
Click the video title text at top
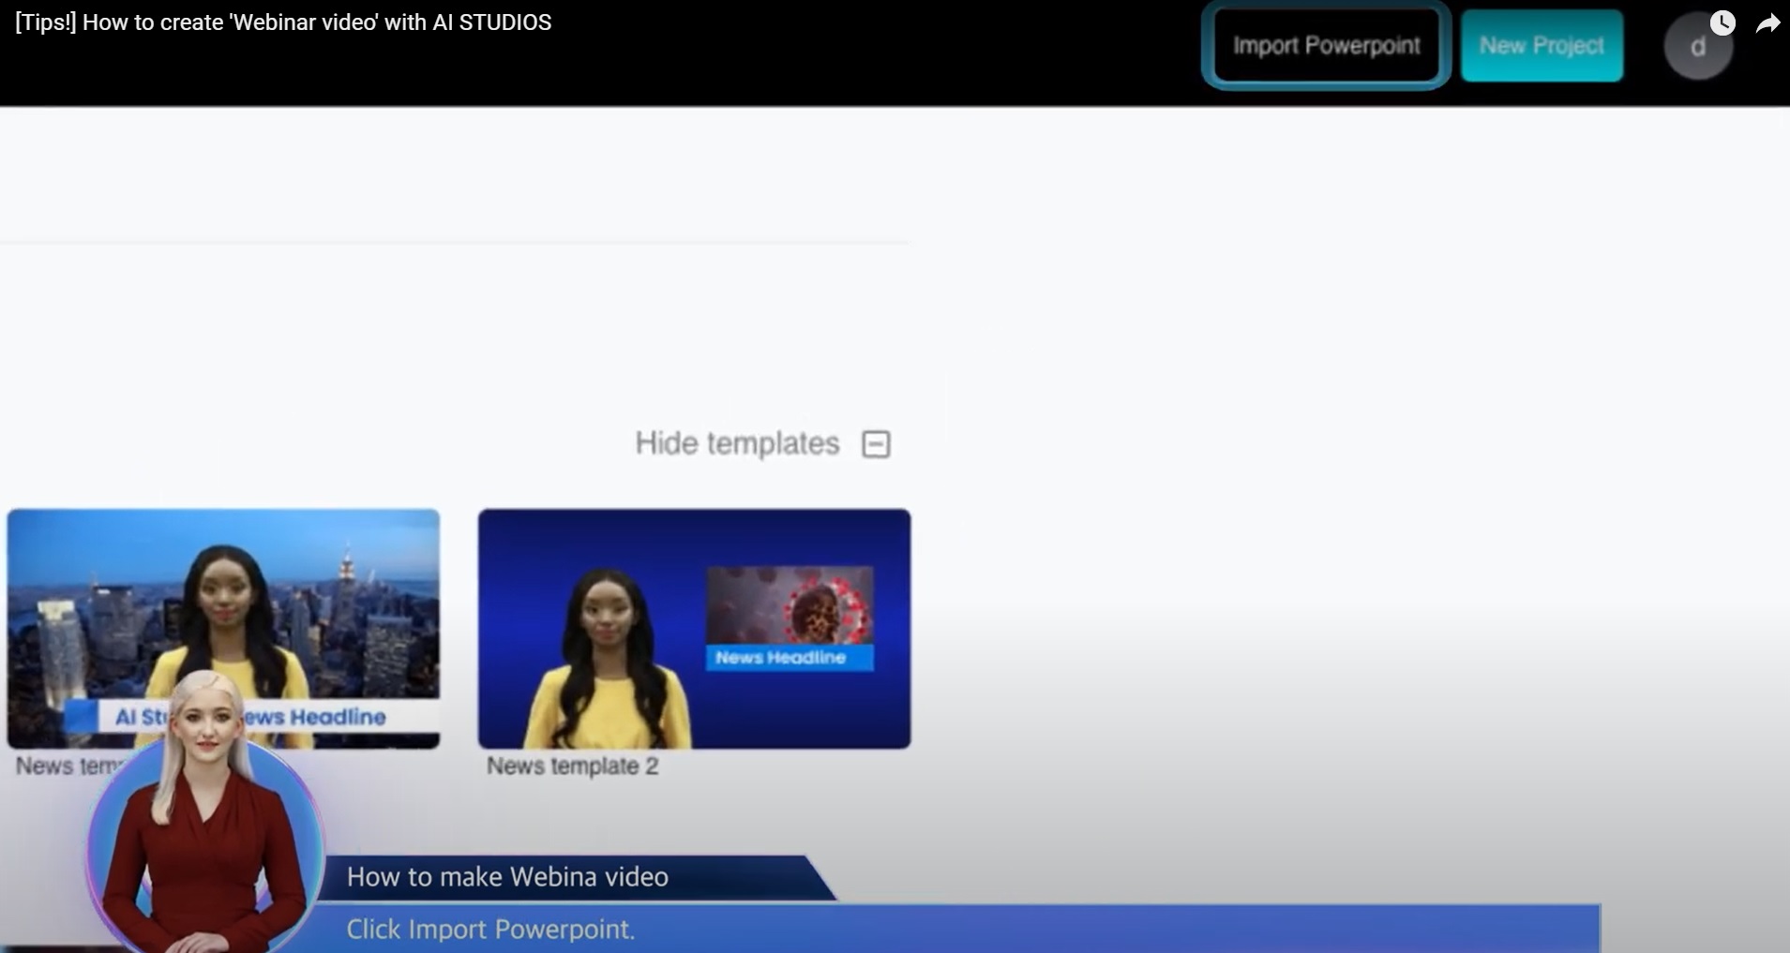pos(283,22)
